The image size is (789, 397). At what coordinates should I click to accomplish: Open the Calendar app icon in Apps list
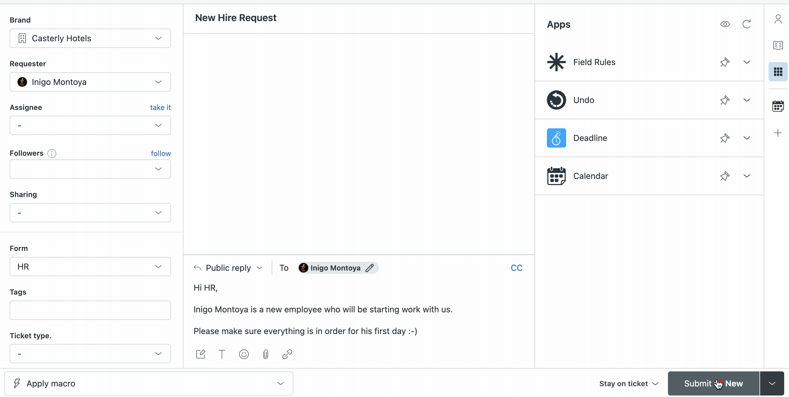[556, 176]
